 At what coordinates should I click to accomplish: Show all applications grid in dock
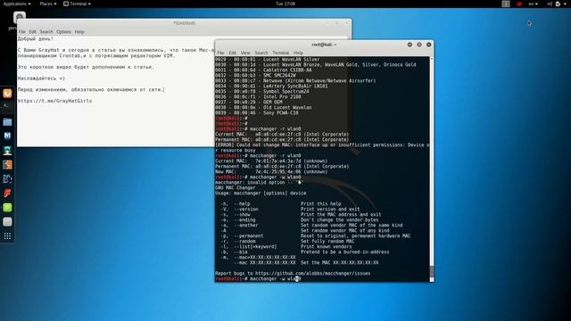(7, 236)
